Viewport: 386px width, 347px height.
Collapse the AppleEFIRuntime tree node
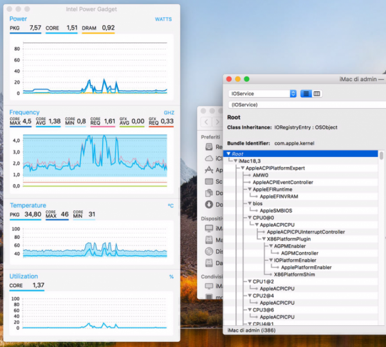(x=250, y=190)
